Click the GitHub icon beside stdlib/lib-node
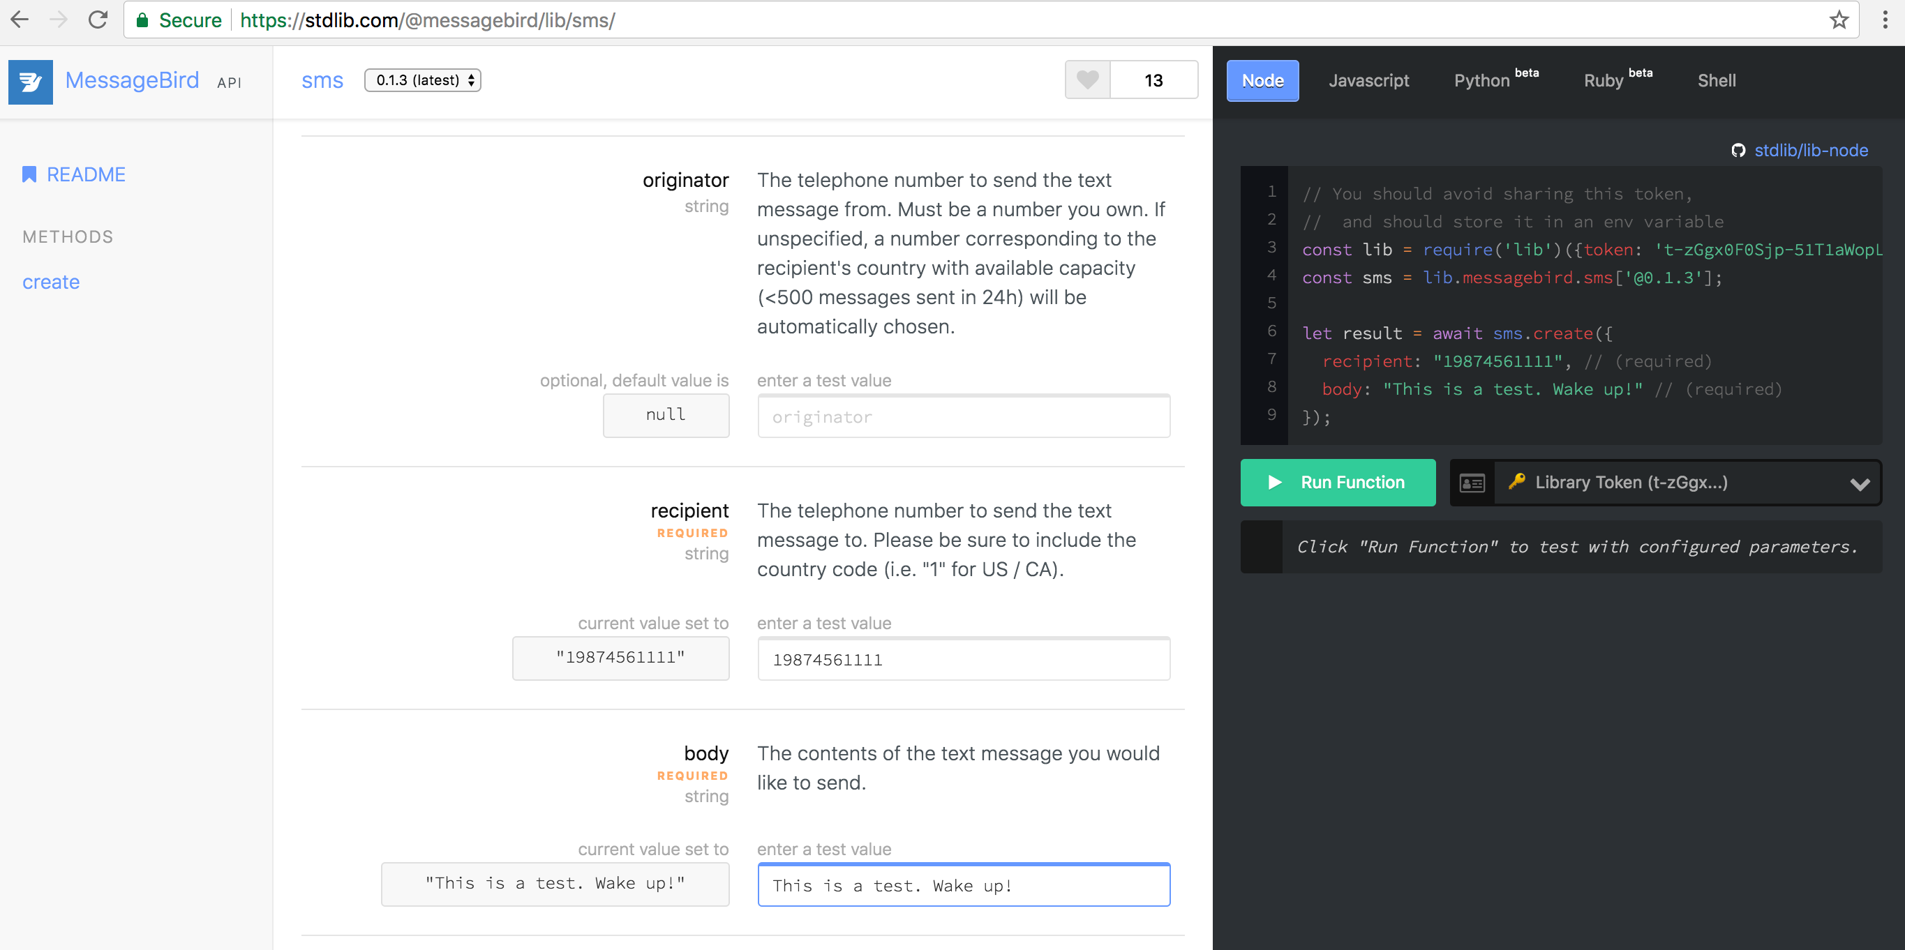The height and width of the screenshot is (950, 1905). [x=1738, y=151]
